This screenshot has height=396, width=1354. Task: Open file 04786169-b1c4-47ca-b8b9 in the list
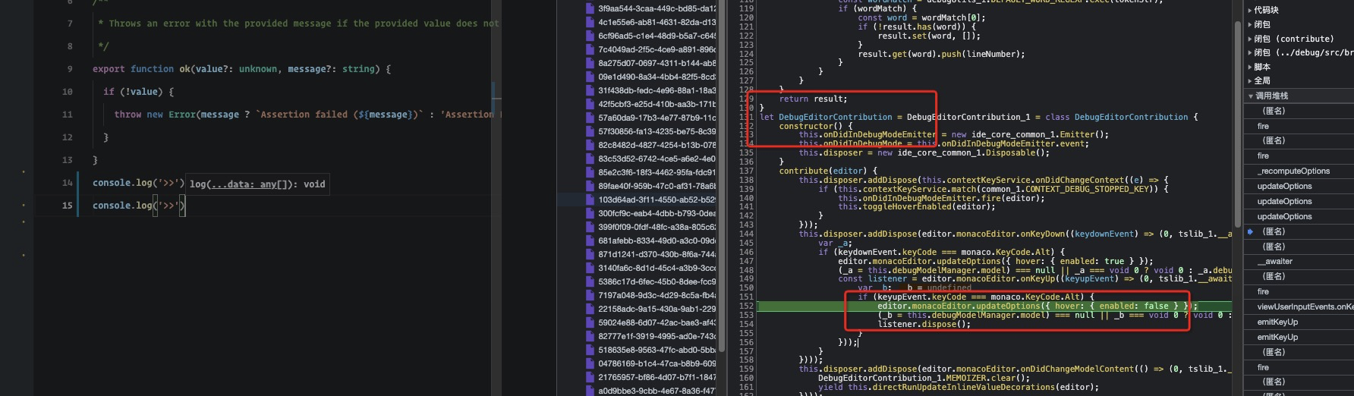click(x=657, y=363)
